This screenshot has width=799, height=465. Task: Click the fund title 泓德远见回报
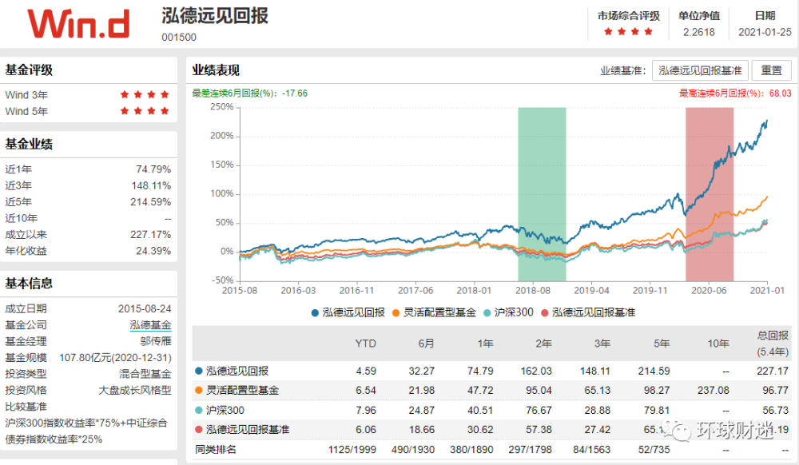coord(215,16)
